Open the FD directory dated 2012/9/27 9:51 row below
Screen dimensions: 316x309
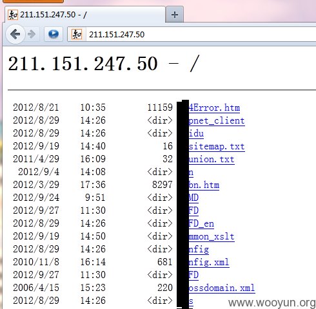point(193,211)
